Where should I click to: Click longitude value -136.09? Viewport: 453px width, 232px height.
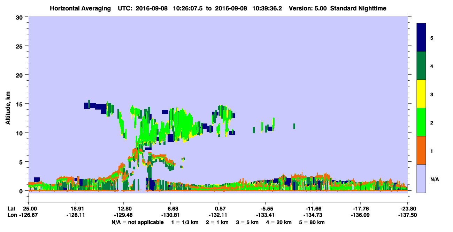pyautogui.click(x=360, y=215)
